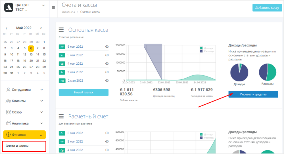Click the Сотрудники person icon
Image resolution: width=284 pixels, height=154 pixels.
coord(8,90)
